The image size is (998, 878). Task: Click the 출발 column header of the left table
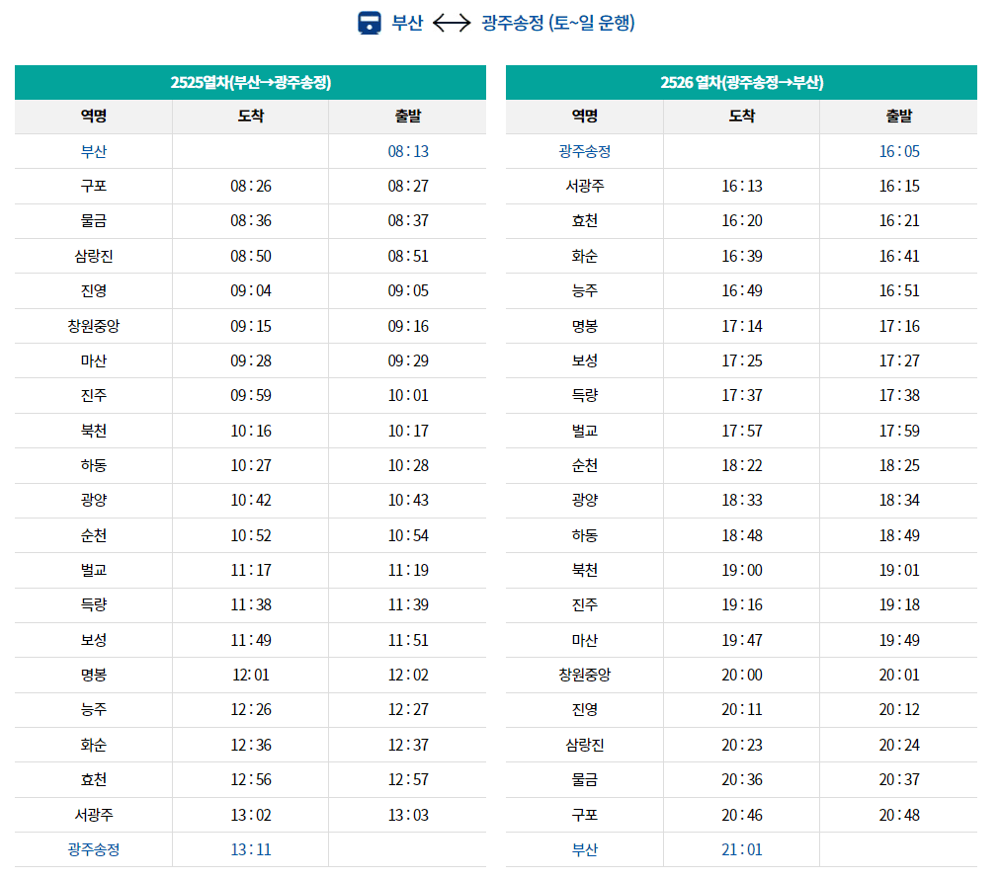tap(407, 116)
